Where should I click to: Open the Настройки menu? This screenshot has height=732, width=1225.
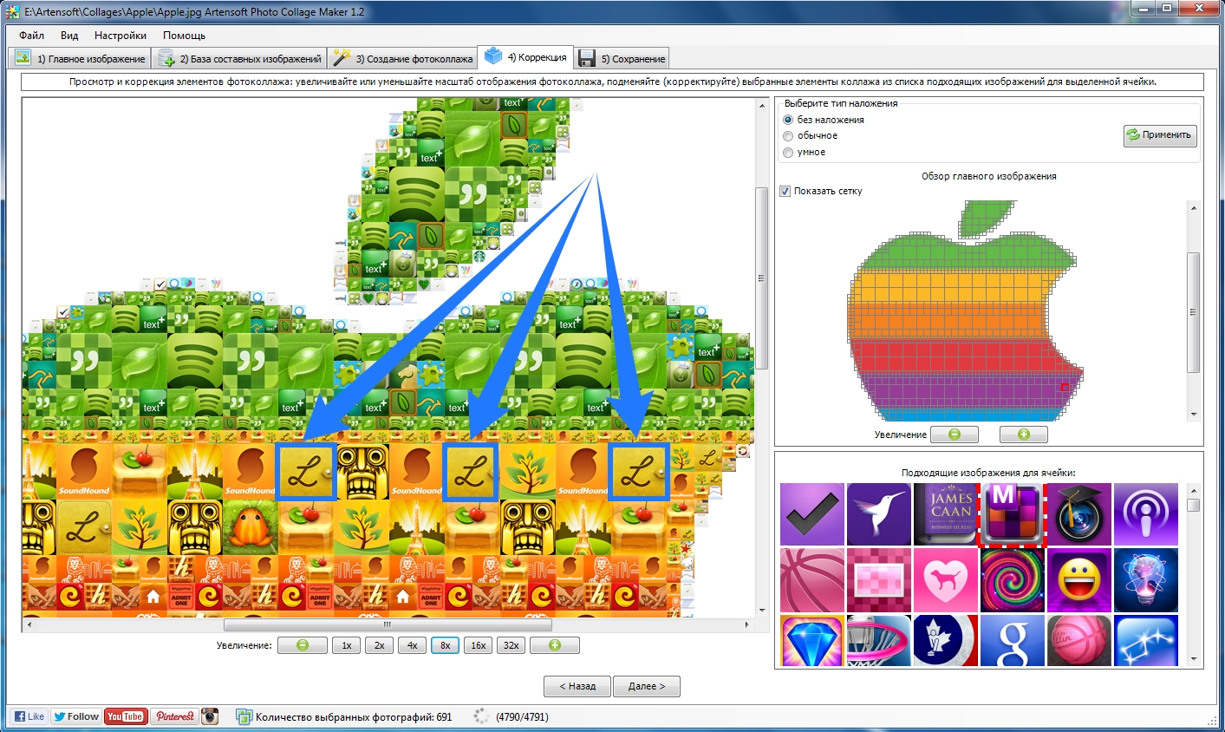point(121,36)
